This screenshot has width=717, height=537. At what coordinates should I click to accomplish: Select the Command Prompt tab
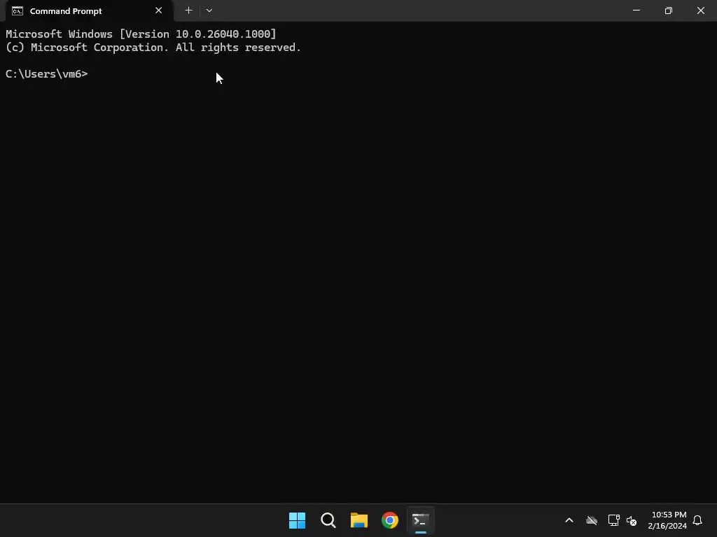click(x=89, y=11)
